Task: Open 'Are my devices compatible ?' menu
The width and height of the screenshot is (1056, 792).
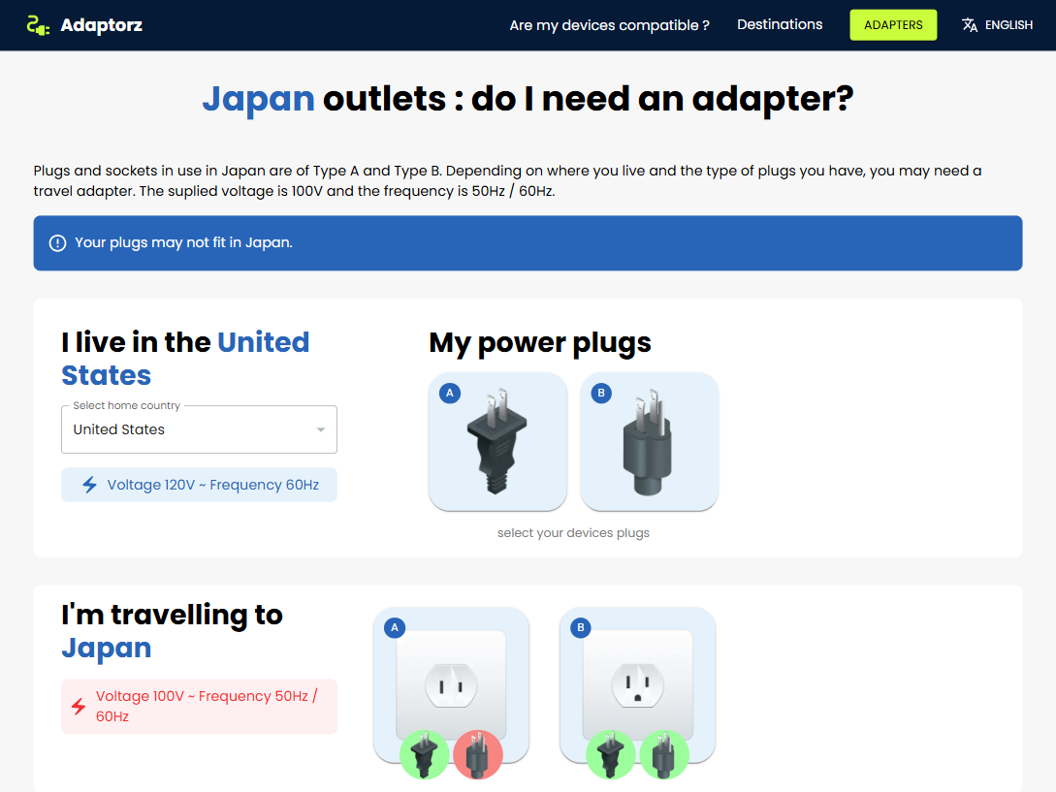Action: (610, 25)
